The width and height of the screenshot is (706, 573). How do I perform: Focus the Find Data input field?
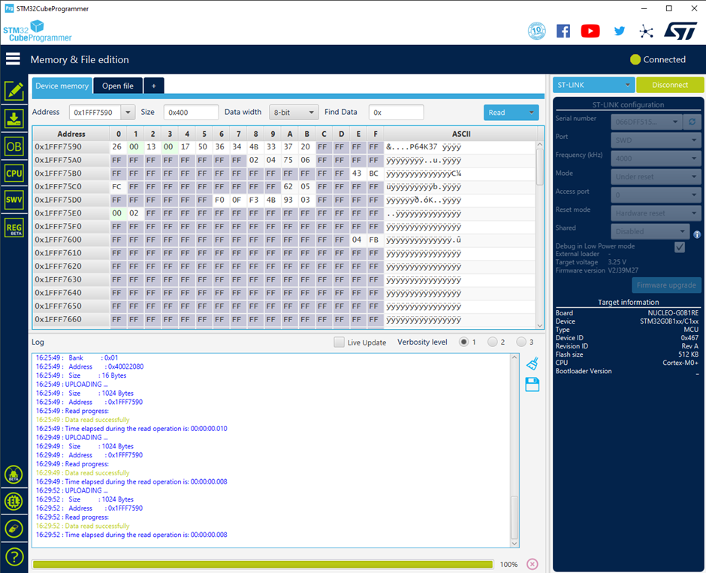click(396, 113)
